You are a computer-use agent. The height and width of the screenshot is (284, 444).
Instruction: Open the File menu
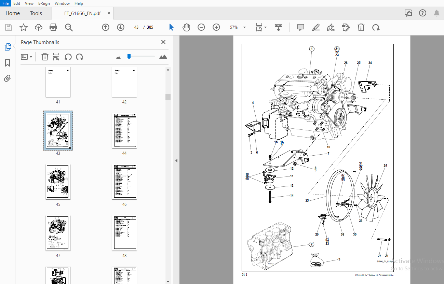(x=5, y=3)
